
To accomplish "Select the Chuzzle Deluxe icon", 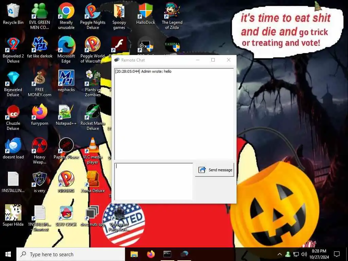I will point(13,118).
